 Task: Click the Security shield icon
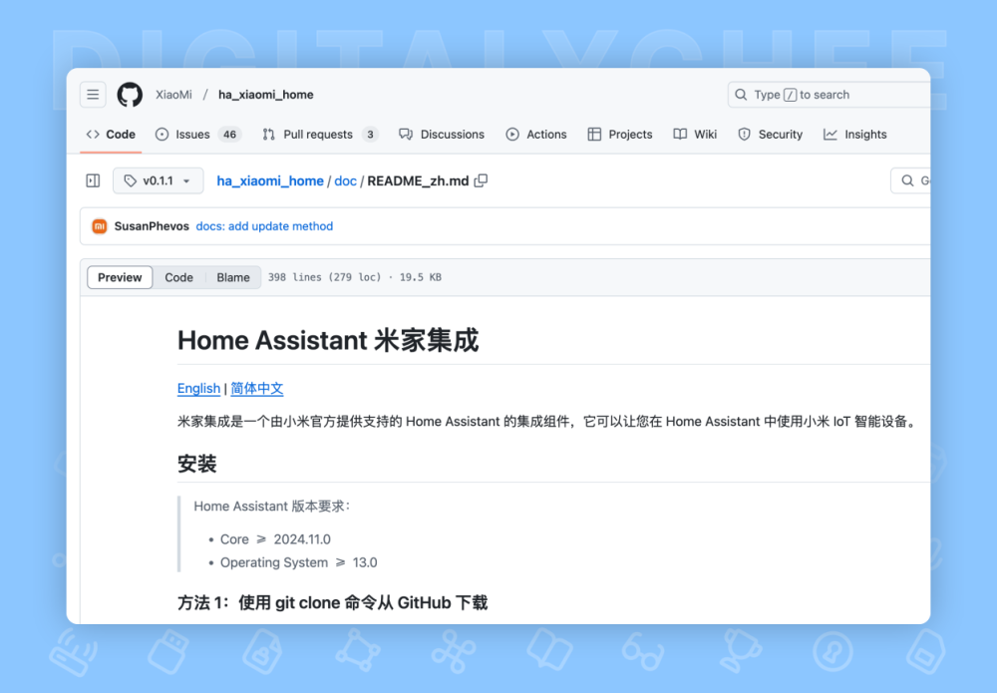coord(744,135)
